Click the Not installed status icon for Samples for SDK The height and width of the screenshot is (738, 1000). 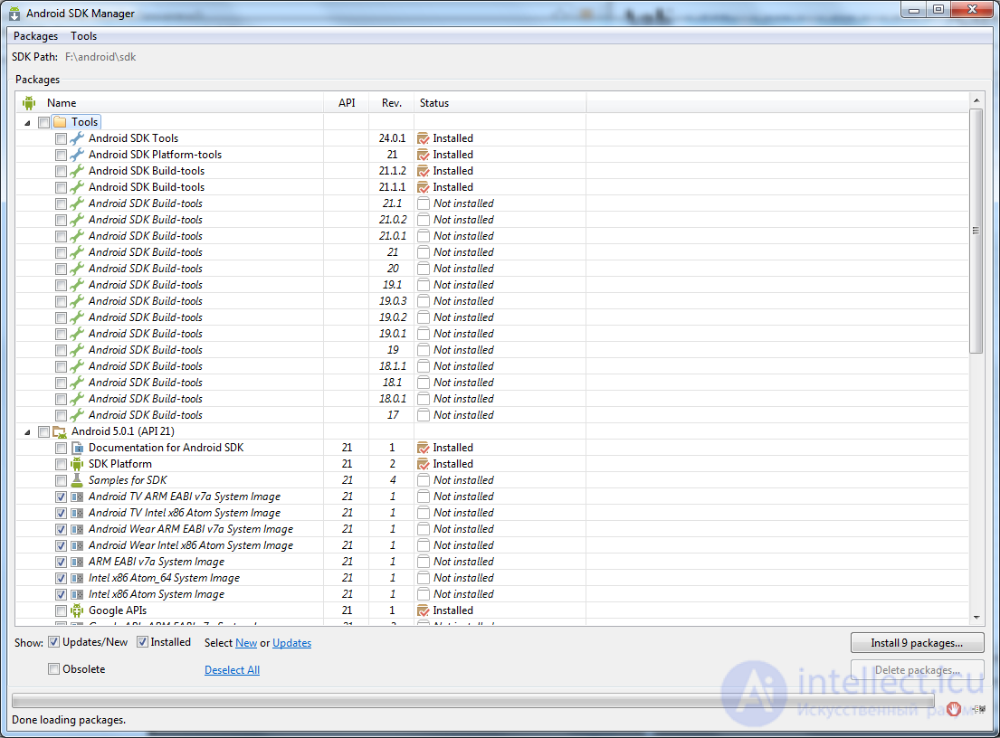pos(423,480)
